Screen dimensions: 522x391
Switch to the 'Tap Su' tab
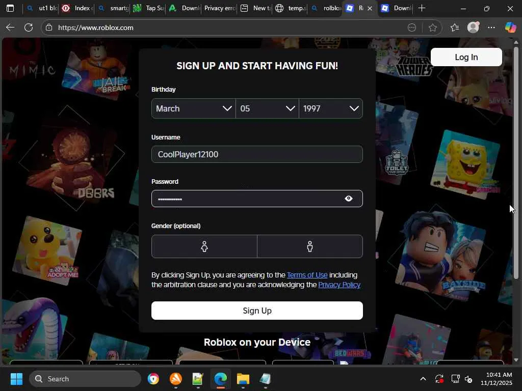point(148,8)
